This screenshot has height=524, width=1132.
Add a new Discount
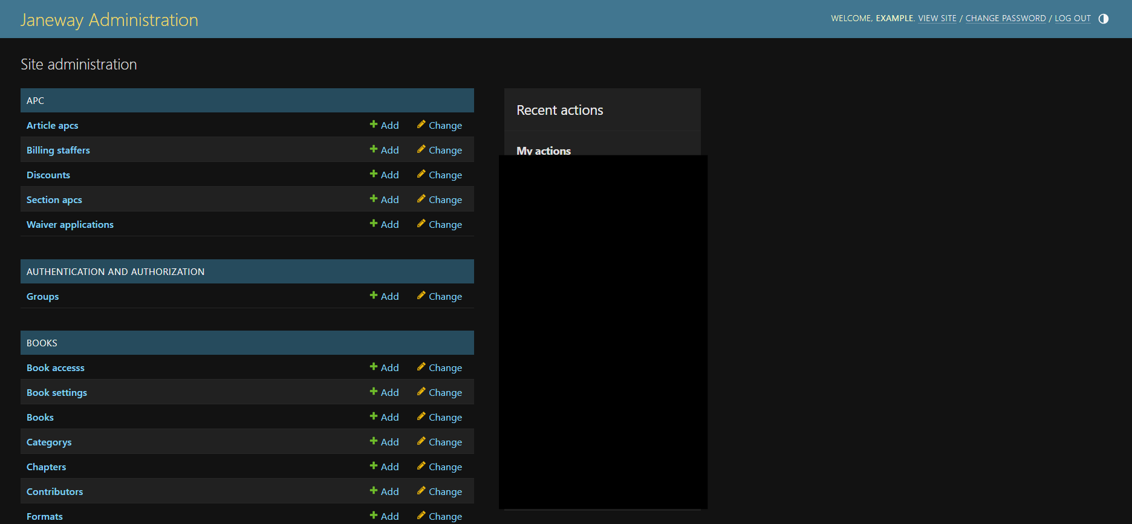click(385, 175)
